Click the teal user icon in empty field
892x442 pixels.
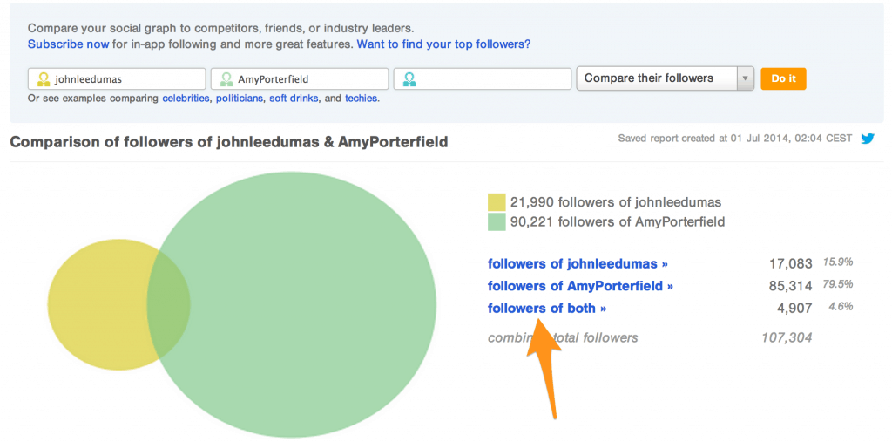(409, 79)
